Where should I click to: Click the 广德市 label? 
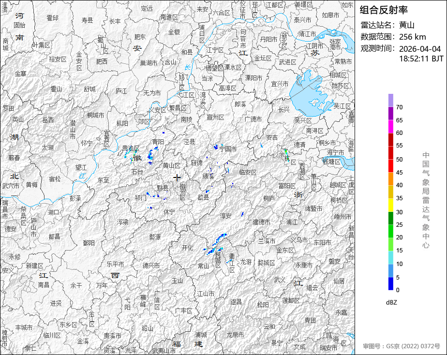[x=253, y=119]
